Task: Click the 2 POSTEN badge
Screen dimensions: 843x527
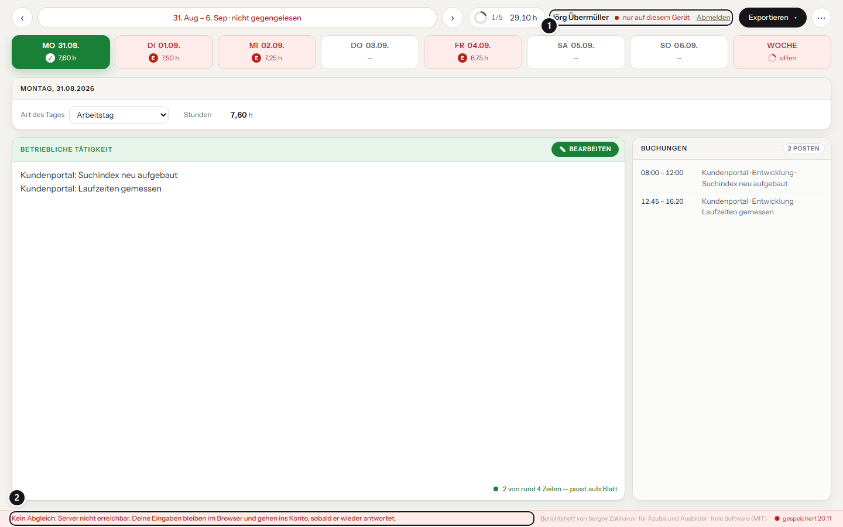Action: click(804, 149)
